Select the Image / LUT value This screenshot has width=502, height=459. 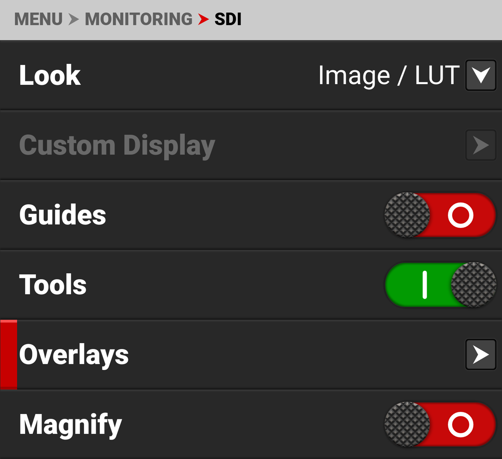[389, 75]
